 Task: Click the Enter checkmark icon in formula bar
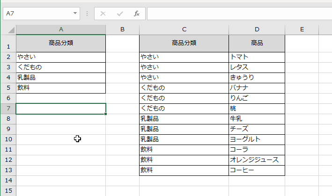coord(120,14)
